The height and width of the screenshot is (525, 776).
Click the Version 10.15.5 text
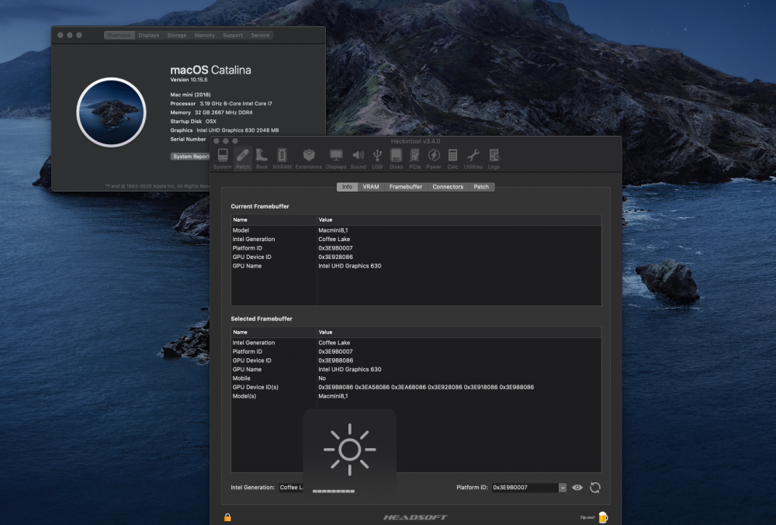[189, 80]
